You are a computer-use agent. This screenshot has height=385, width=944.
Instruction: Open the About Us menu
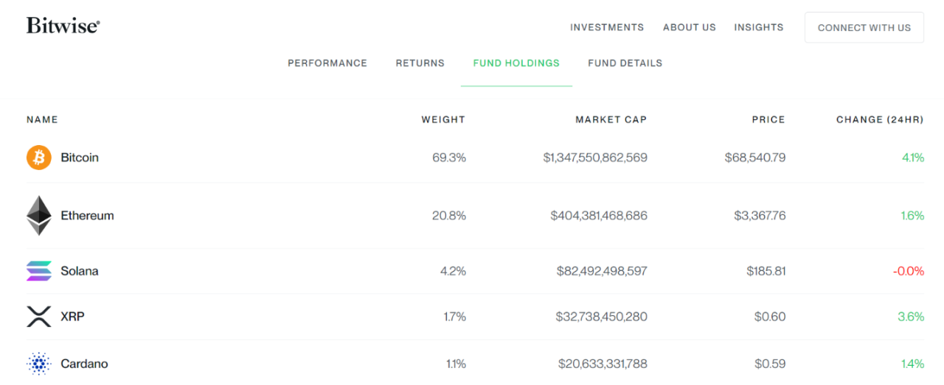(689, 27)
